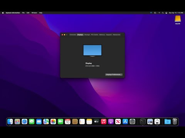Open Trash in the dock

[x=175, y=122]
